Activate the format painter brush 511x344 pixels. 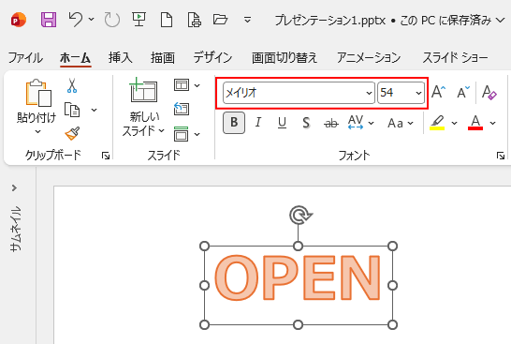pos(72,133)
